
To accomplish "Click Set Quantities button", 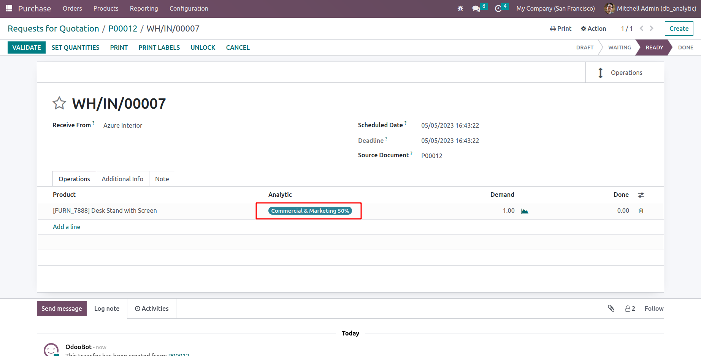I will tap(76, 47).
